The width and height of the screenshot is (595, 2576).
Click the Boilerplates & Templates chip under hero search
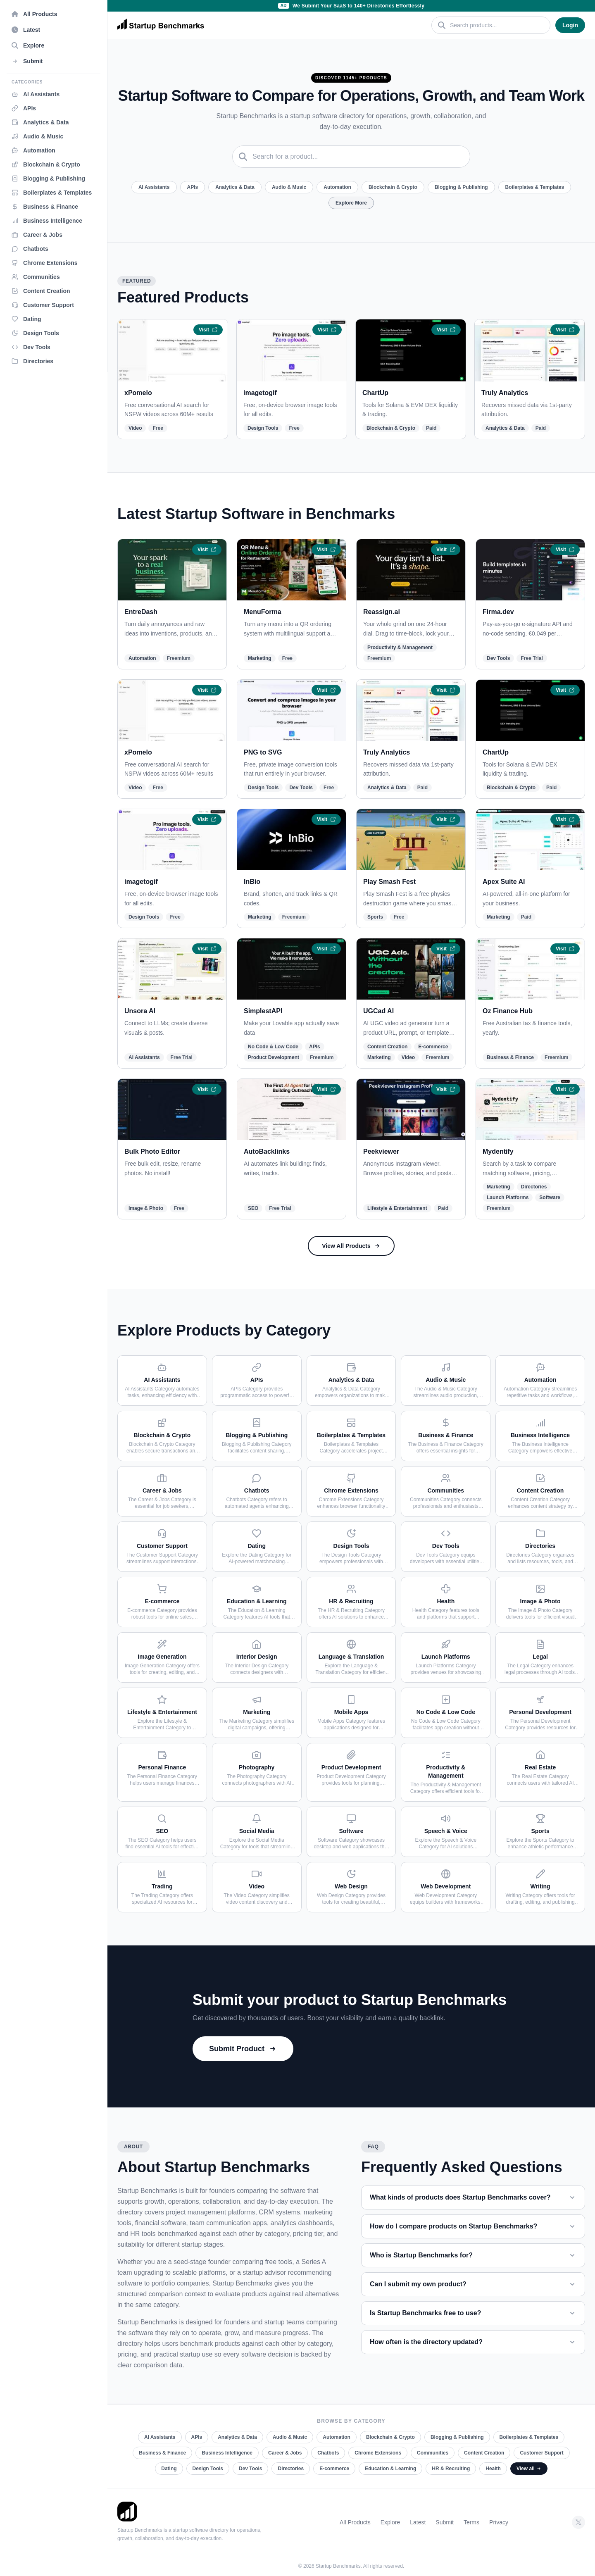(x=534, y=187)
